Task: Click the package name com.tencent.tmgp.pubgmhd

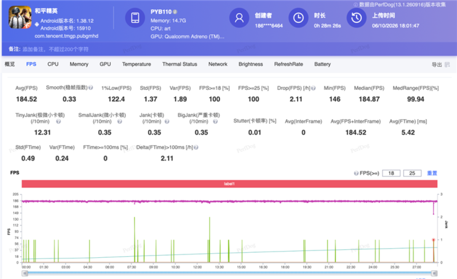Action: 66,36
